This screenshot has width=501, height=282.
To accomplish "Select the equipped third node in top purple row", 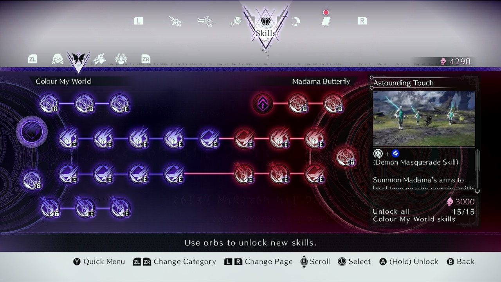I will point(120,103).
